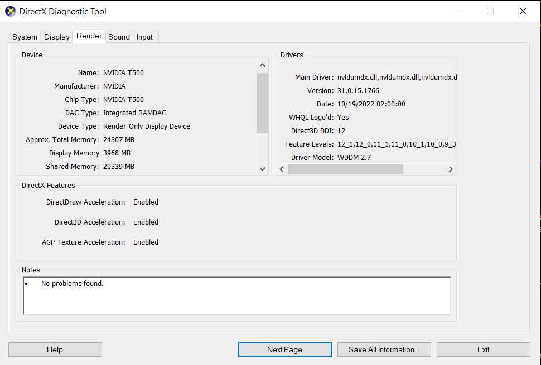Click Device list vertical scrollbar thumb

(262, 103)
